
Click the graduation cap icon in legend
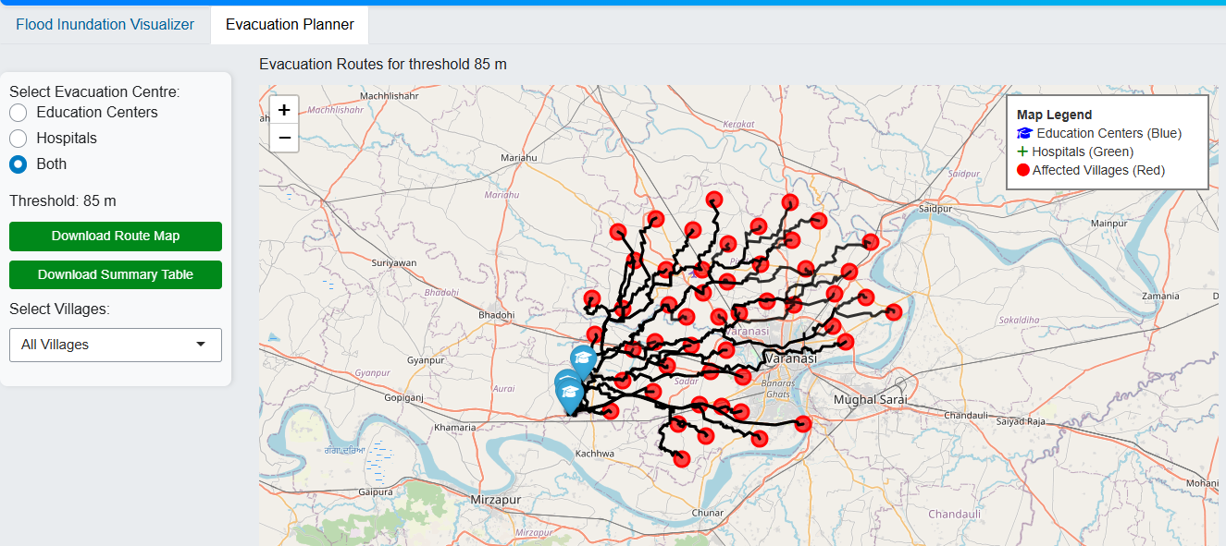point(1024,133)
